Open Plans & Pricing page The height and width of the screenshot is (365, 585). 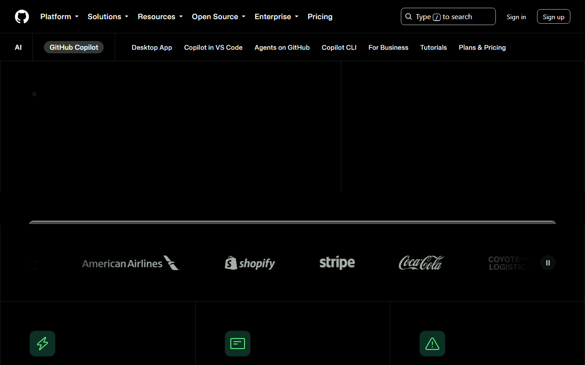(x=482, y=47)
